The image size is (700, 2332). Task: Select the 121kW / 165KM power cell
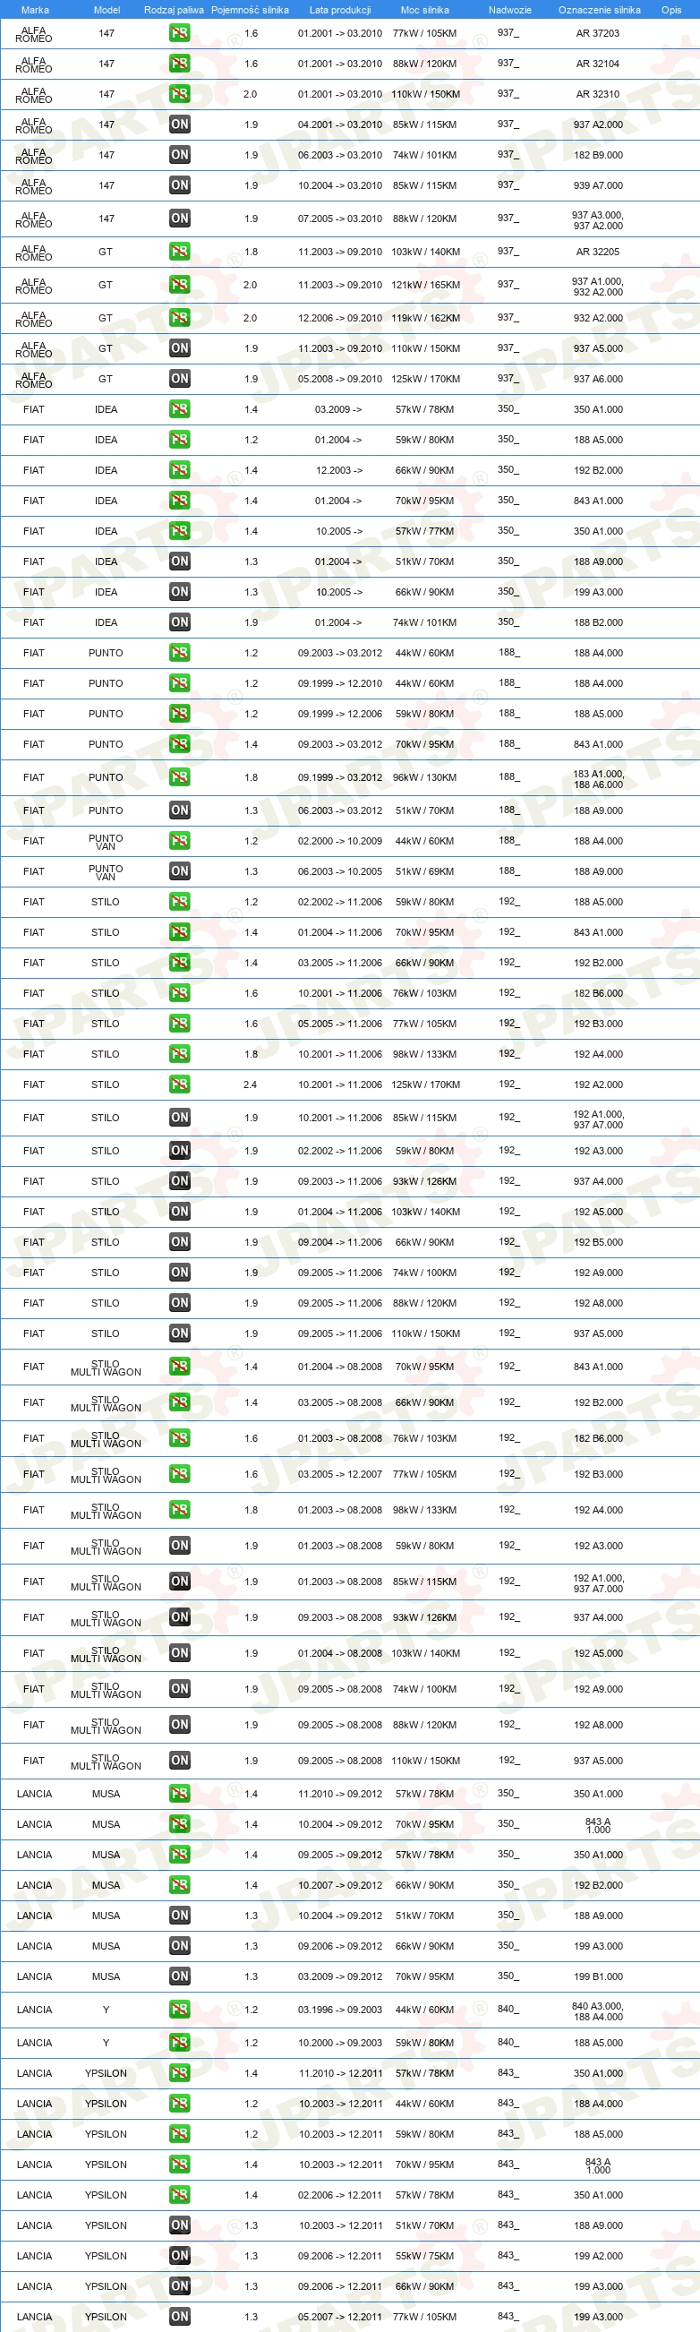pyautogui.click(x=425, y=285)
